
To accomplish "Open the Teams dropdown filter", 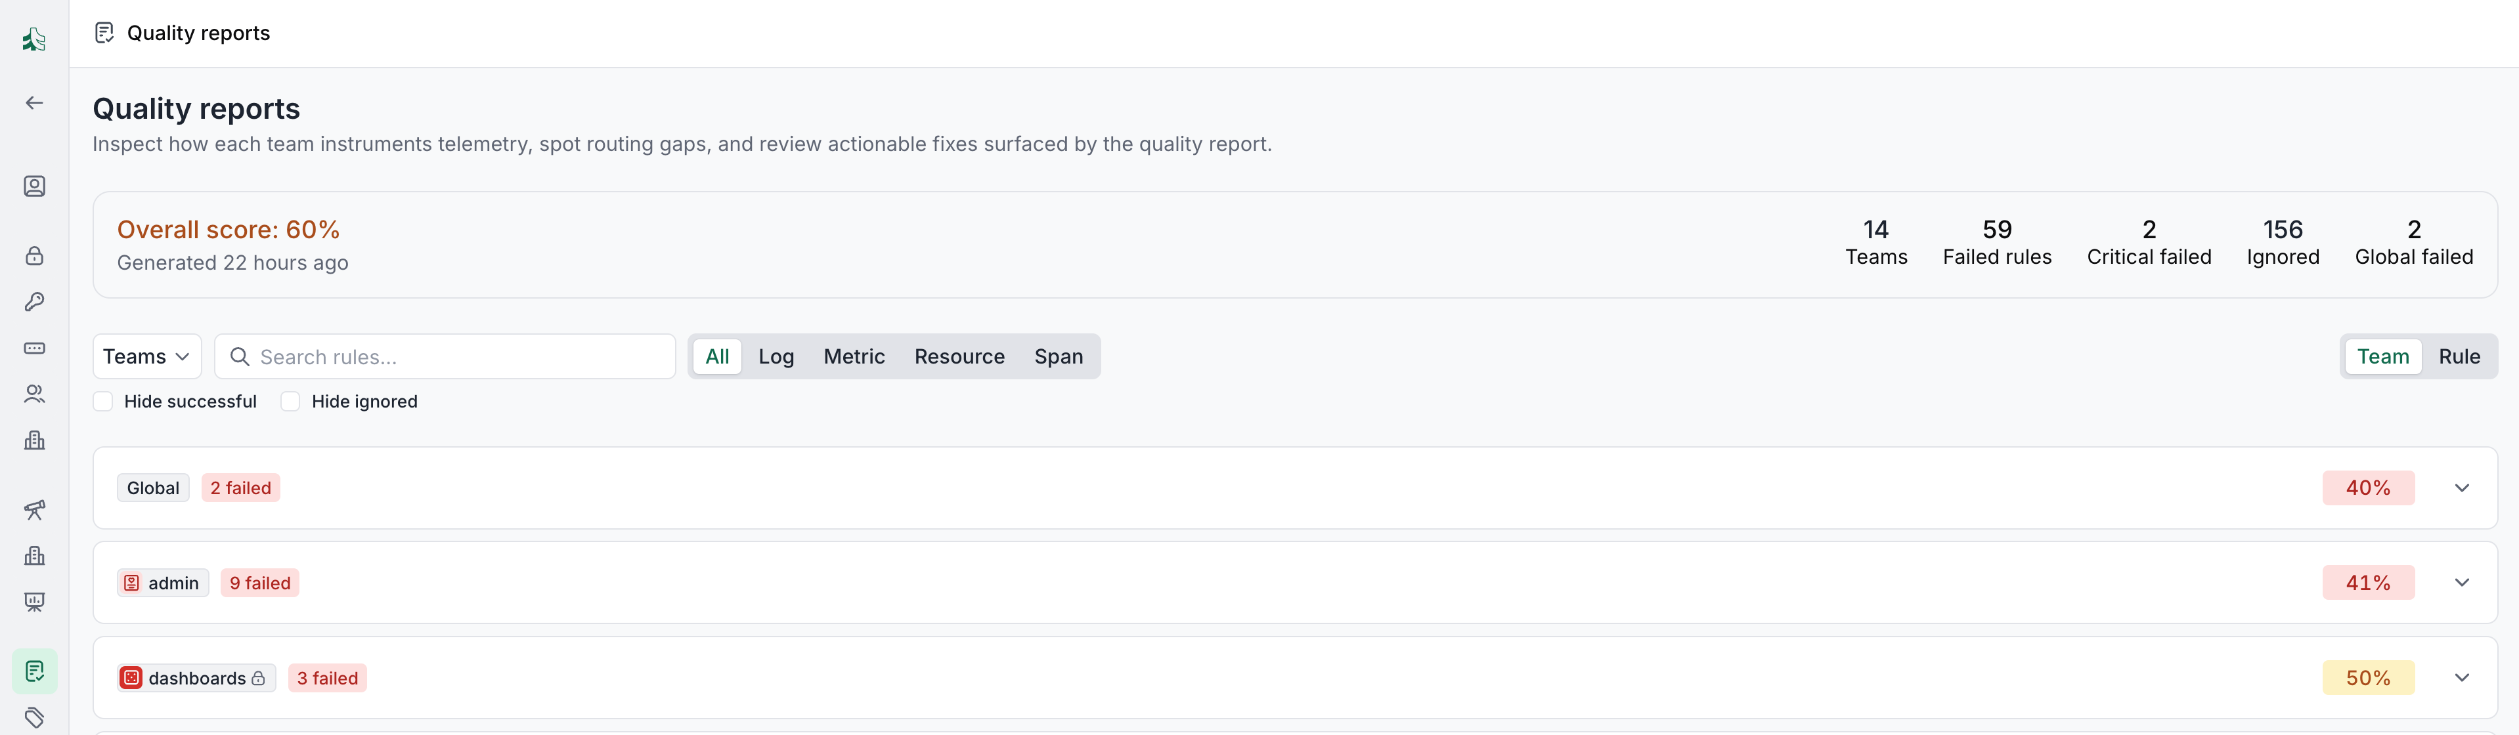I will tap(146, 357).
